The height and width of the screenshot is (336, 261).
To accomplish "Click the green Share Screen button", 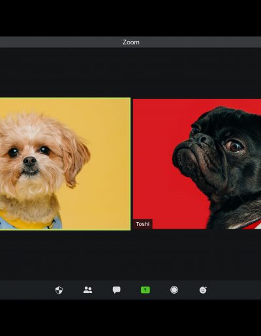I will pyautogui.click(x=146, y=290).
